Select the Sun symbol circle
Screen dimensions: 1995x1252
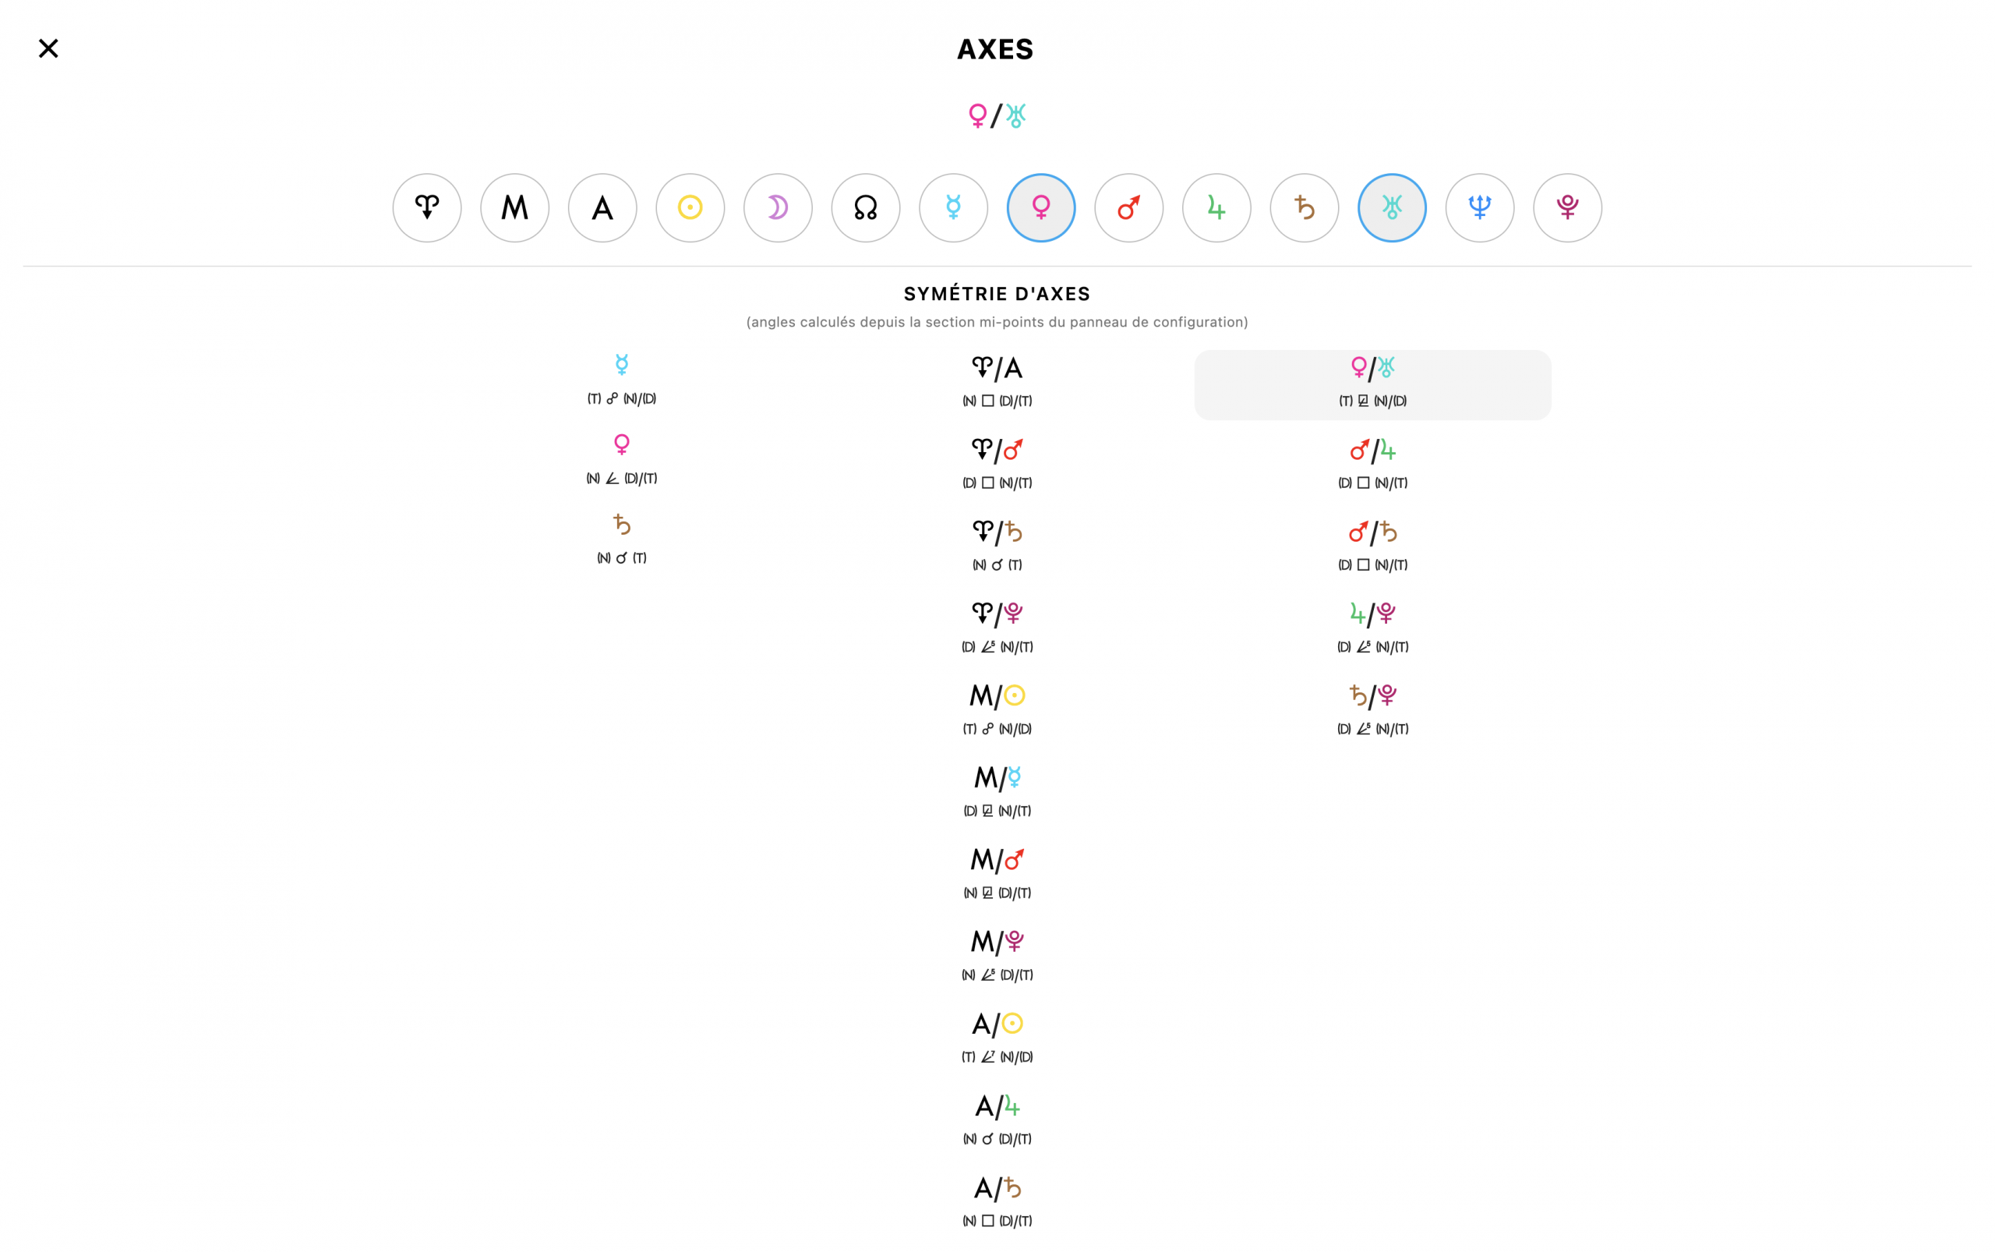point(690,208)
